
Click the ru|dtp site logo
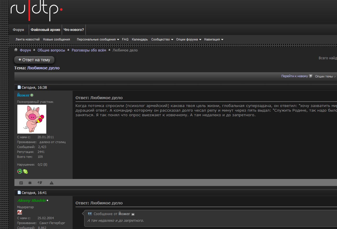pos(36,10)
